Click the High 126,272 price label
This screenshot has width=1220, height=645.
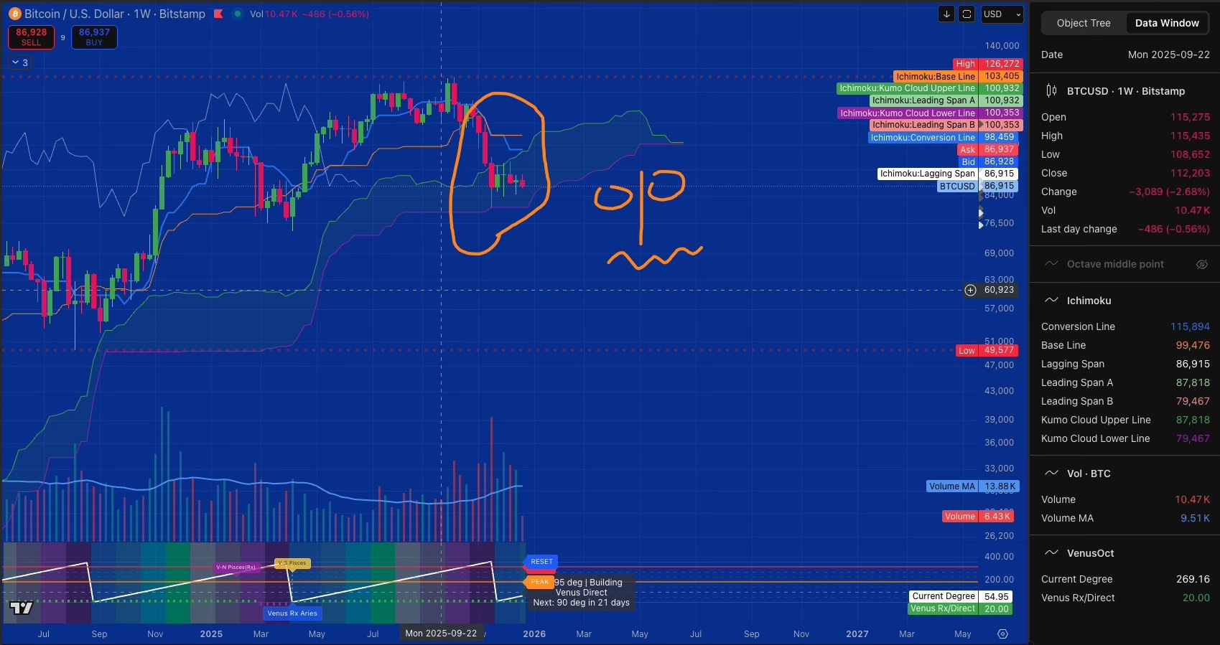(x=987, y=64)
